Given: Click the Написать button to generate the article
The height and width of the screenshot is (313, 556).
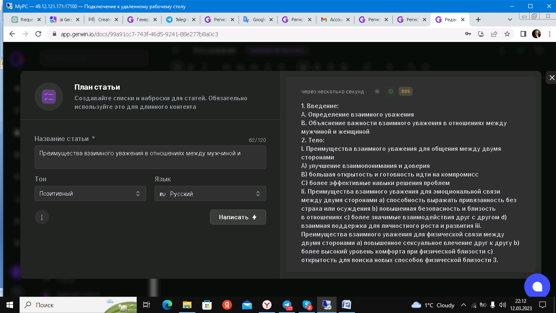Looking at the screenshot, I should [x=238, y=217].
